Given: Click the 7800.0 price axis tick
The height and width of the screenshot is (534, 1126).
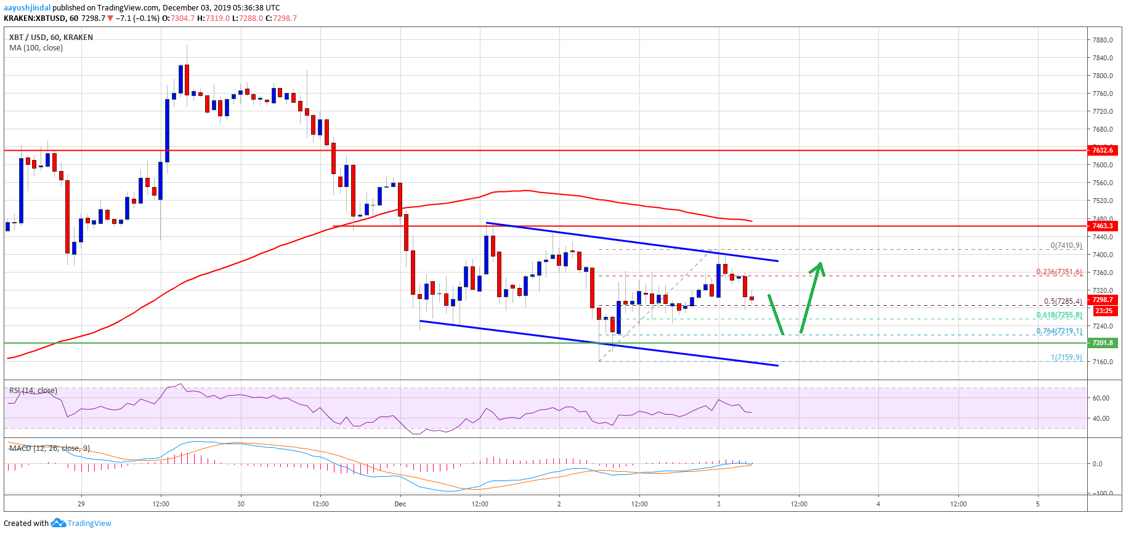Looking at the screenshot, I should tap(1103, 76).
